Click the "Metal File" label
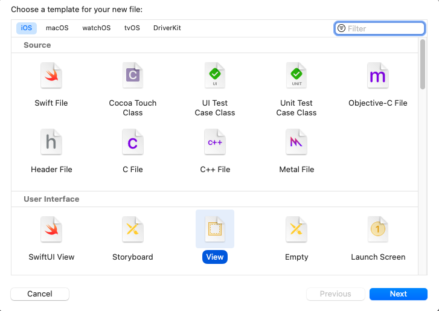This screenshot has width=439, height=311. [296, 169]
